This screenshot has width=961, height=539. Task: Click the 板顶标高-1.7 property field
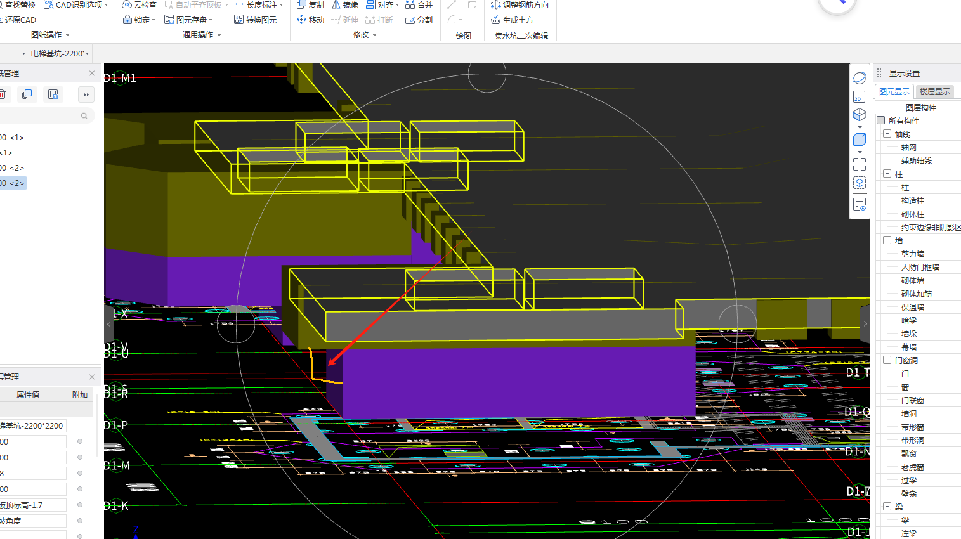33,505
